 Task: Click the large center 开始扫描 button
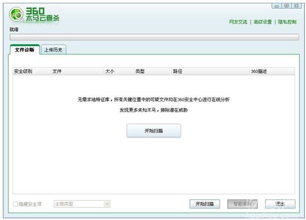[x=154, y=131]
